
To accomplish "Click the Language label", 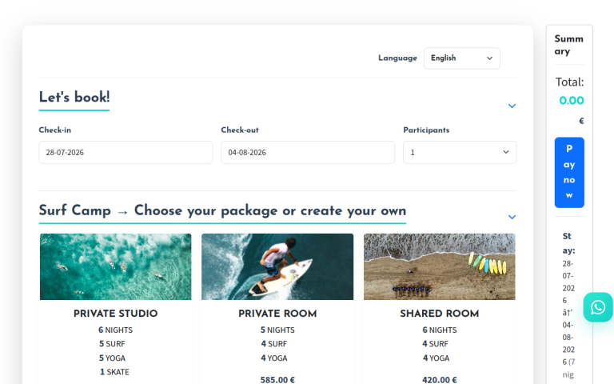I will pyautogui.click(x=397, y=58).
